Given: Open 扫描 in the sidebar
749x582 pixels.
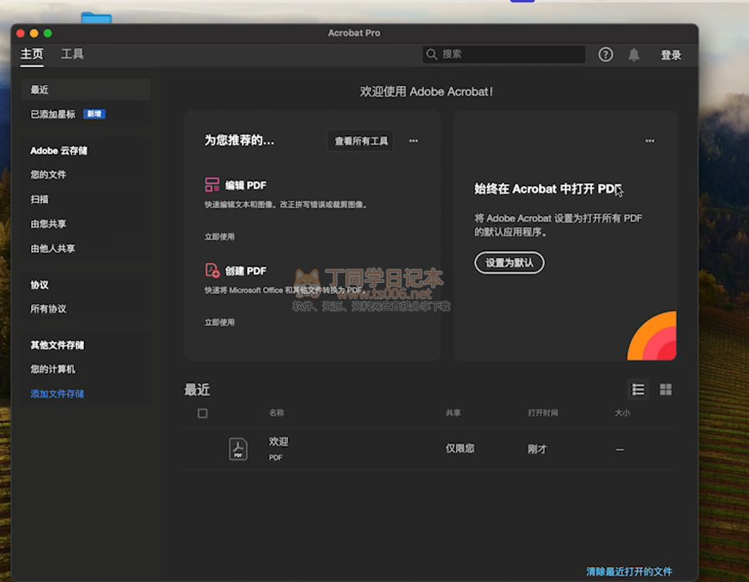Looking at the screenshot, I should coord(39,199).
